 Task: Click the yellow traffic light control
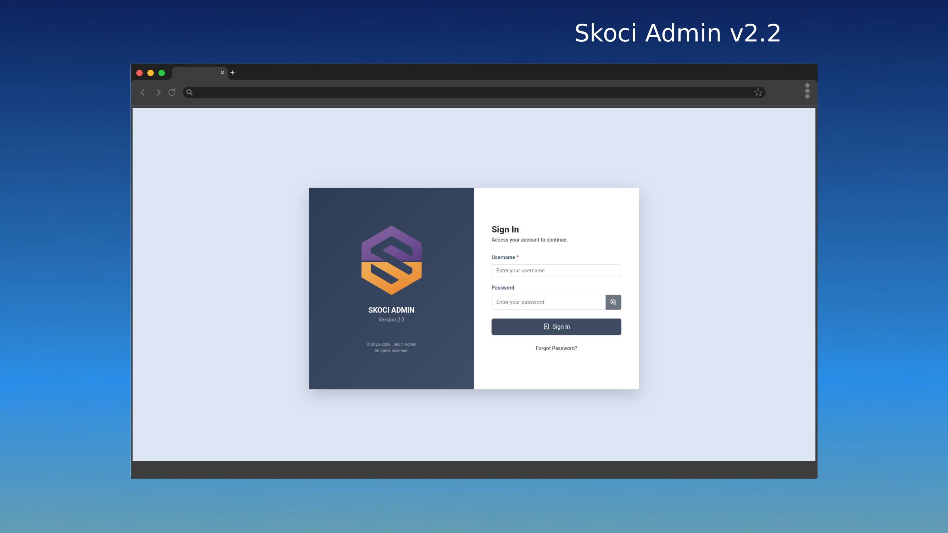(151, 73)
